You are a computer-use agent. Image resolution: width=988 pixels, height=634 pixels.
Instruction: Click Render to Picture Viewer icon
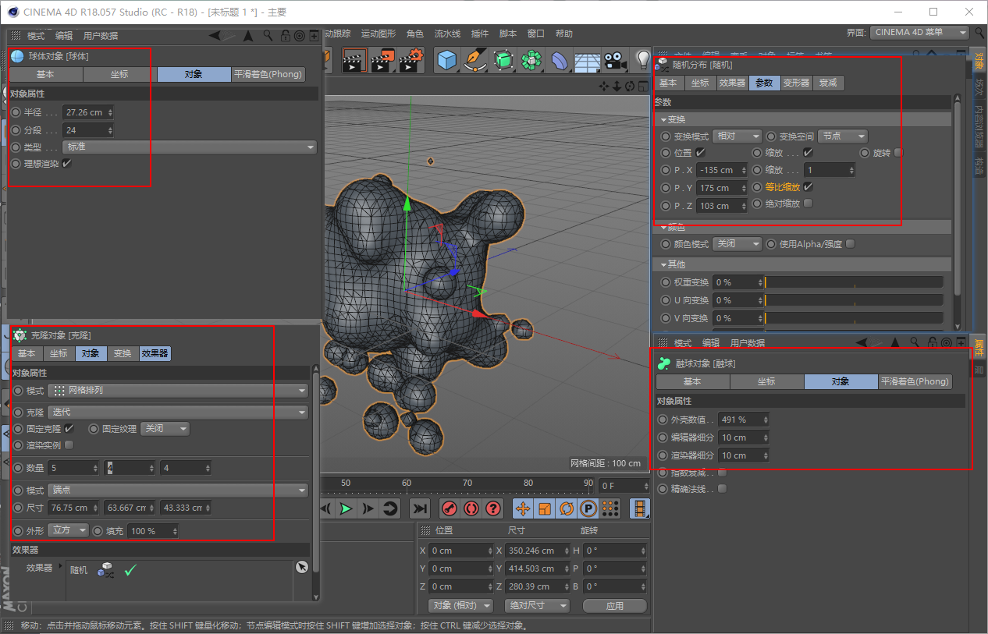[x=383, y=60]
